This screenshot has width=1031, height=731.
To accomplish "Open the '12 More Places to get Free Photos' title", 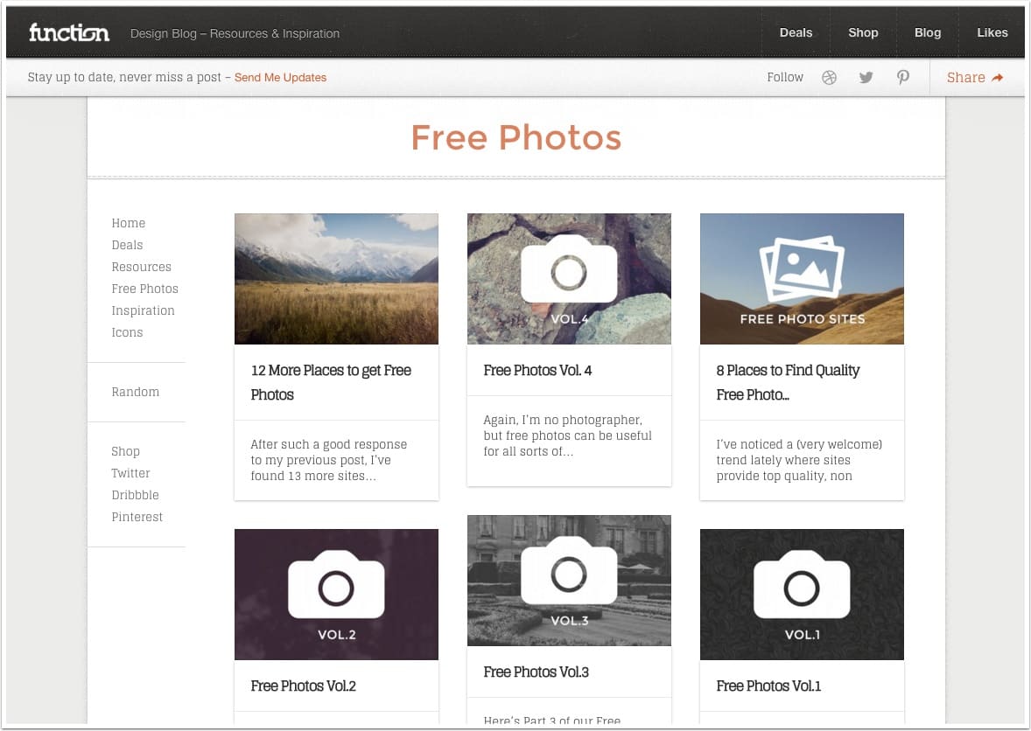I will [x=331, y=382].
